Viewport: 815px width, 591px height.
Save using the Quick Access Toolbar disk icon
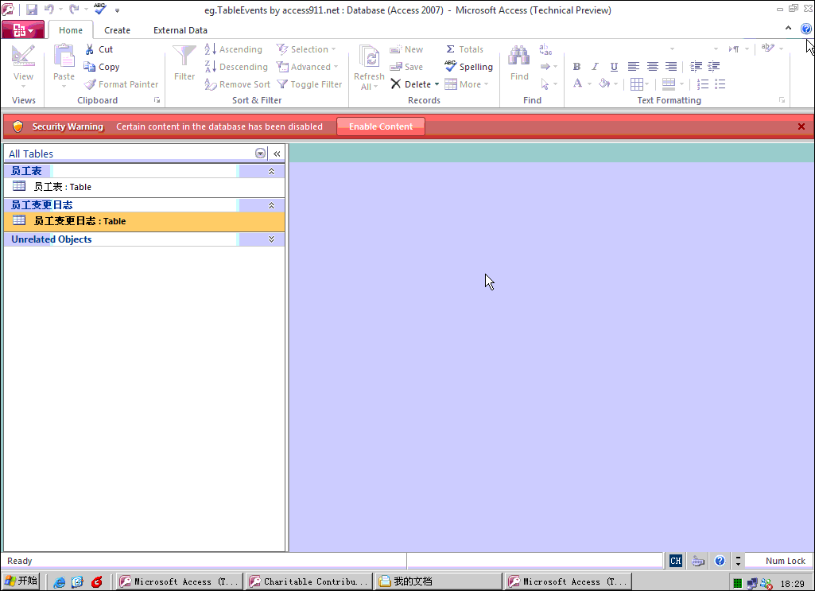[x=32, y=10]
